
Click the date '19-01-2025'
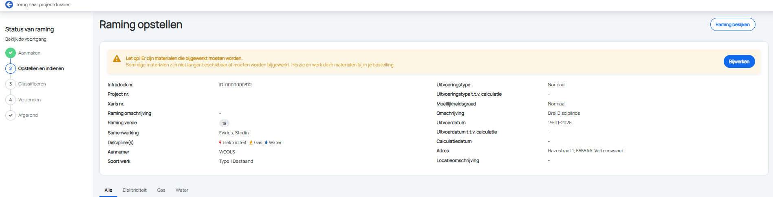[x=559, y=123]
